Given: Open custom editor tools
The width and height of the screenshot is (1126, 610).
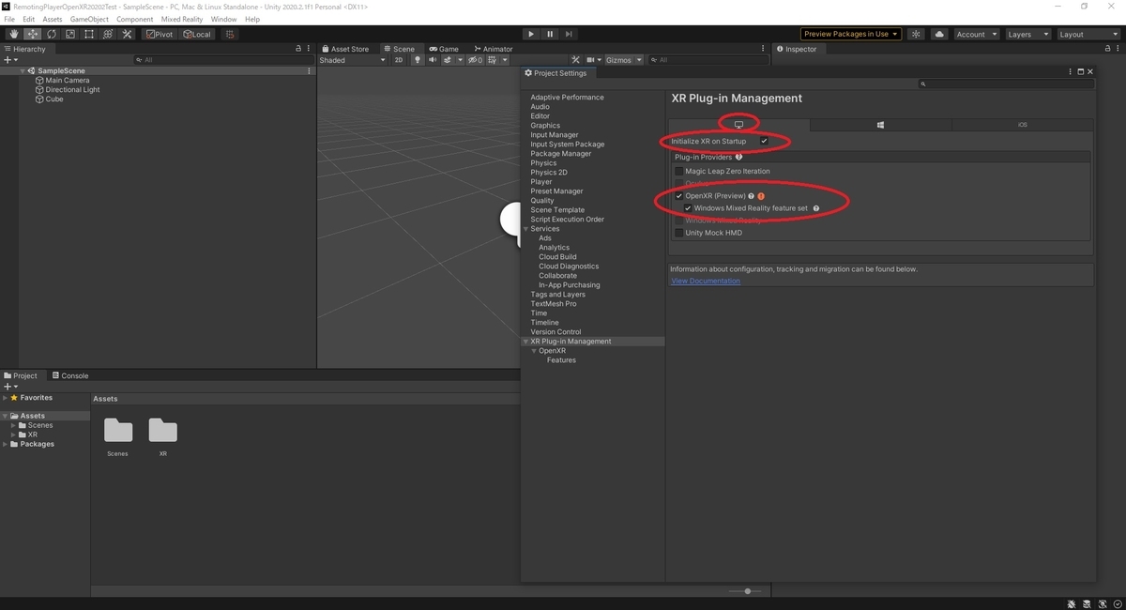Looking at the screenshot, I should pyautogui.click(x=127, y=34).
